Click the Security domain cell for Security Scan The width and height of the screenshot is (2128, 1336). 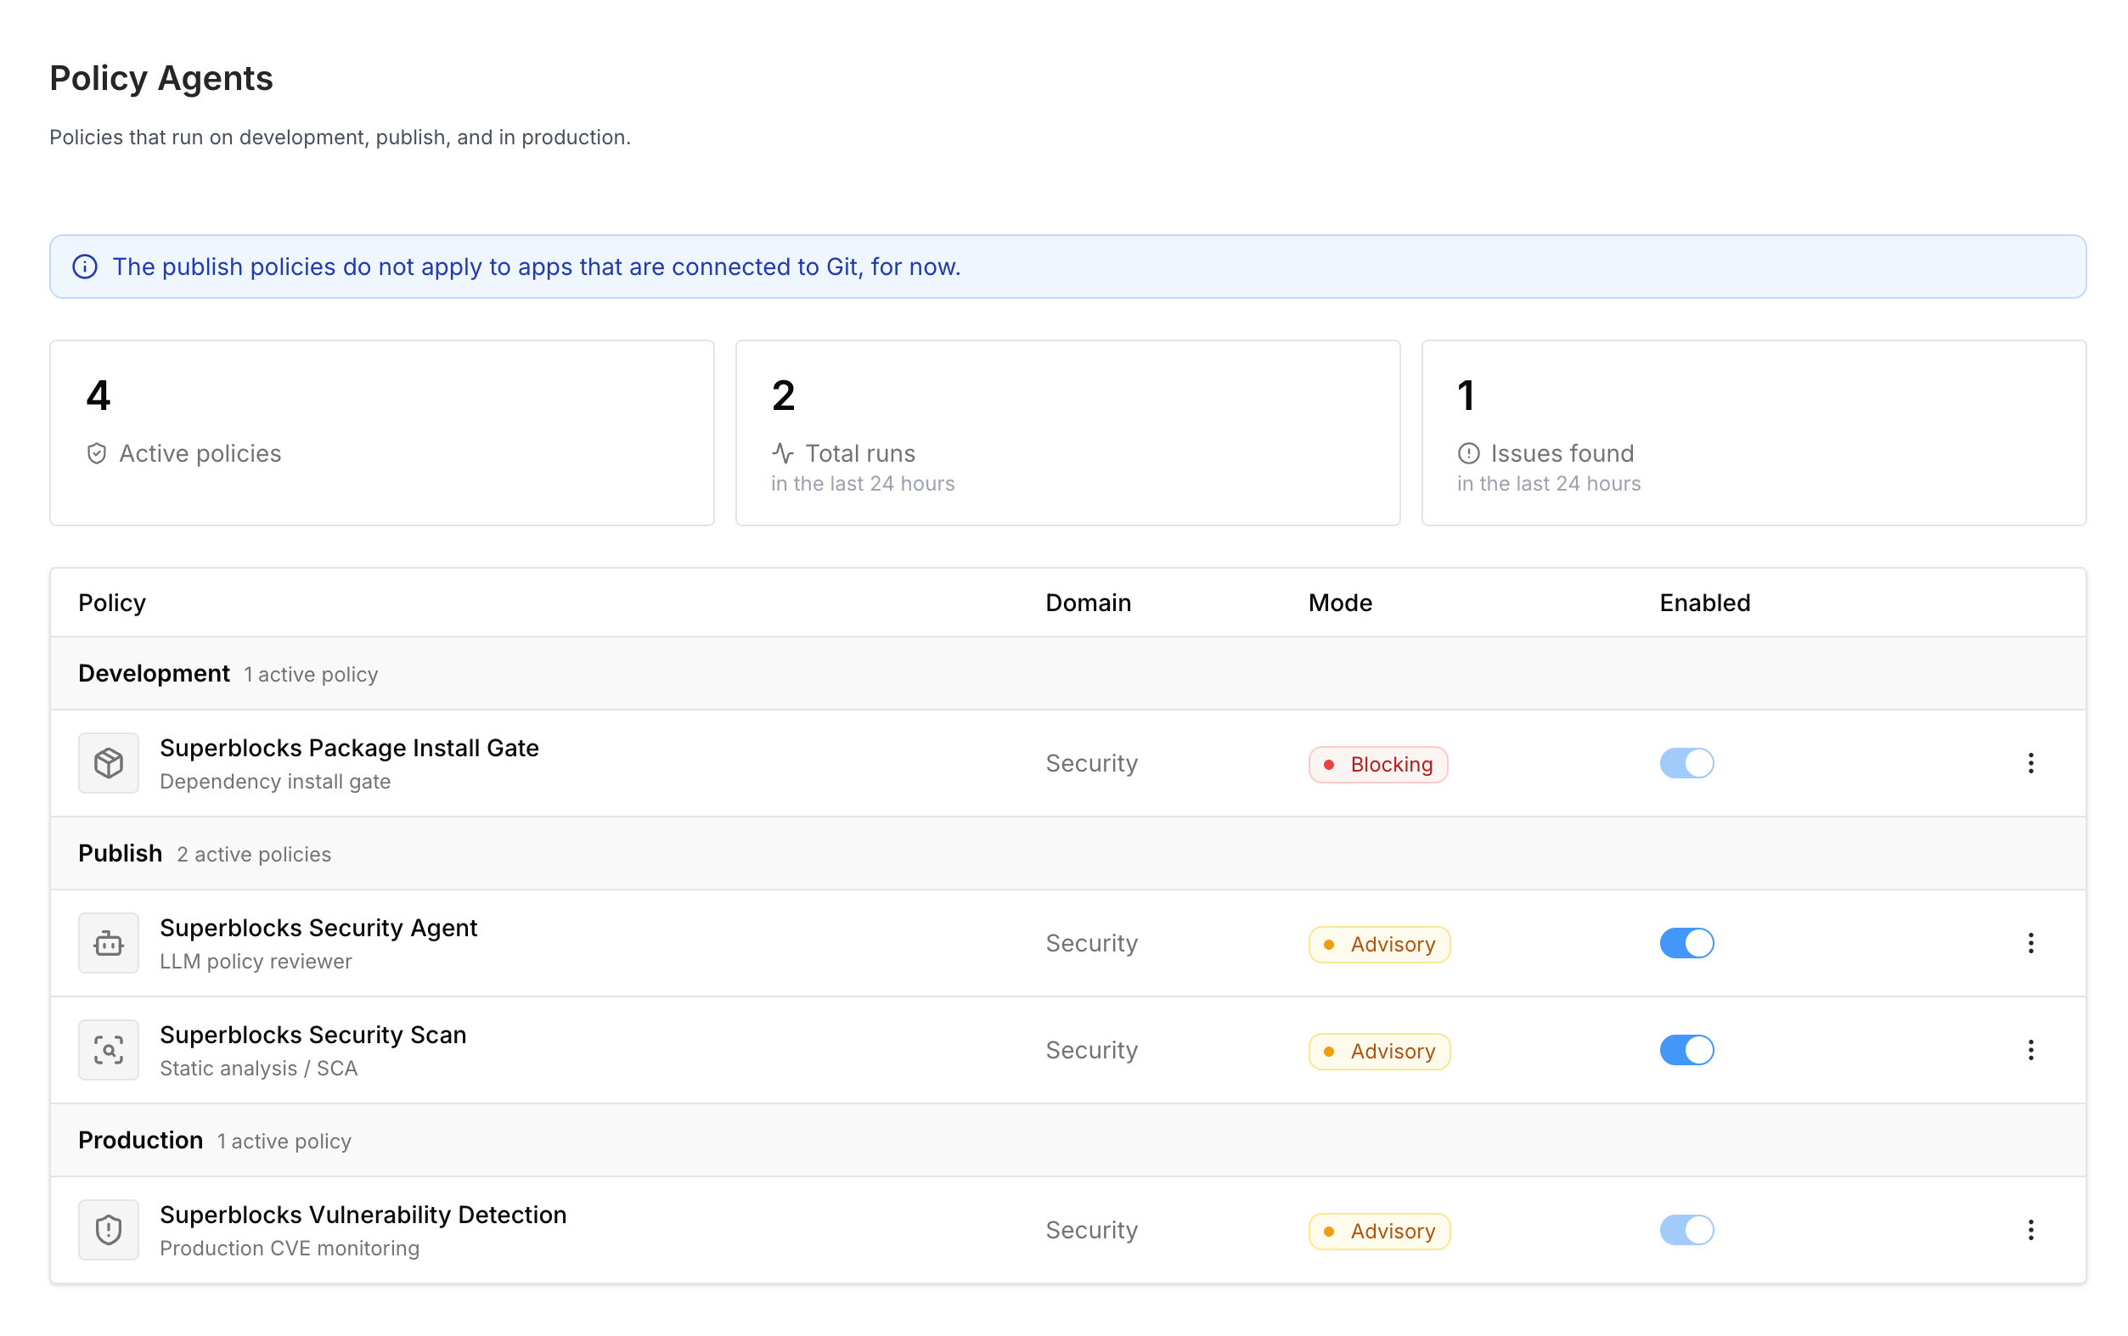pyautogui.click(x=1091, y=1051)
